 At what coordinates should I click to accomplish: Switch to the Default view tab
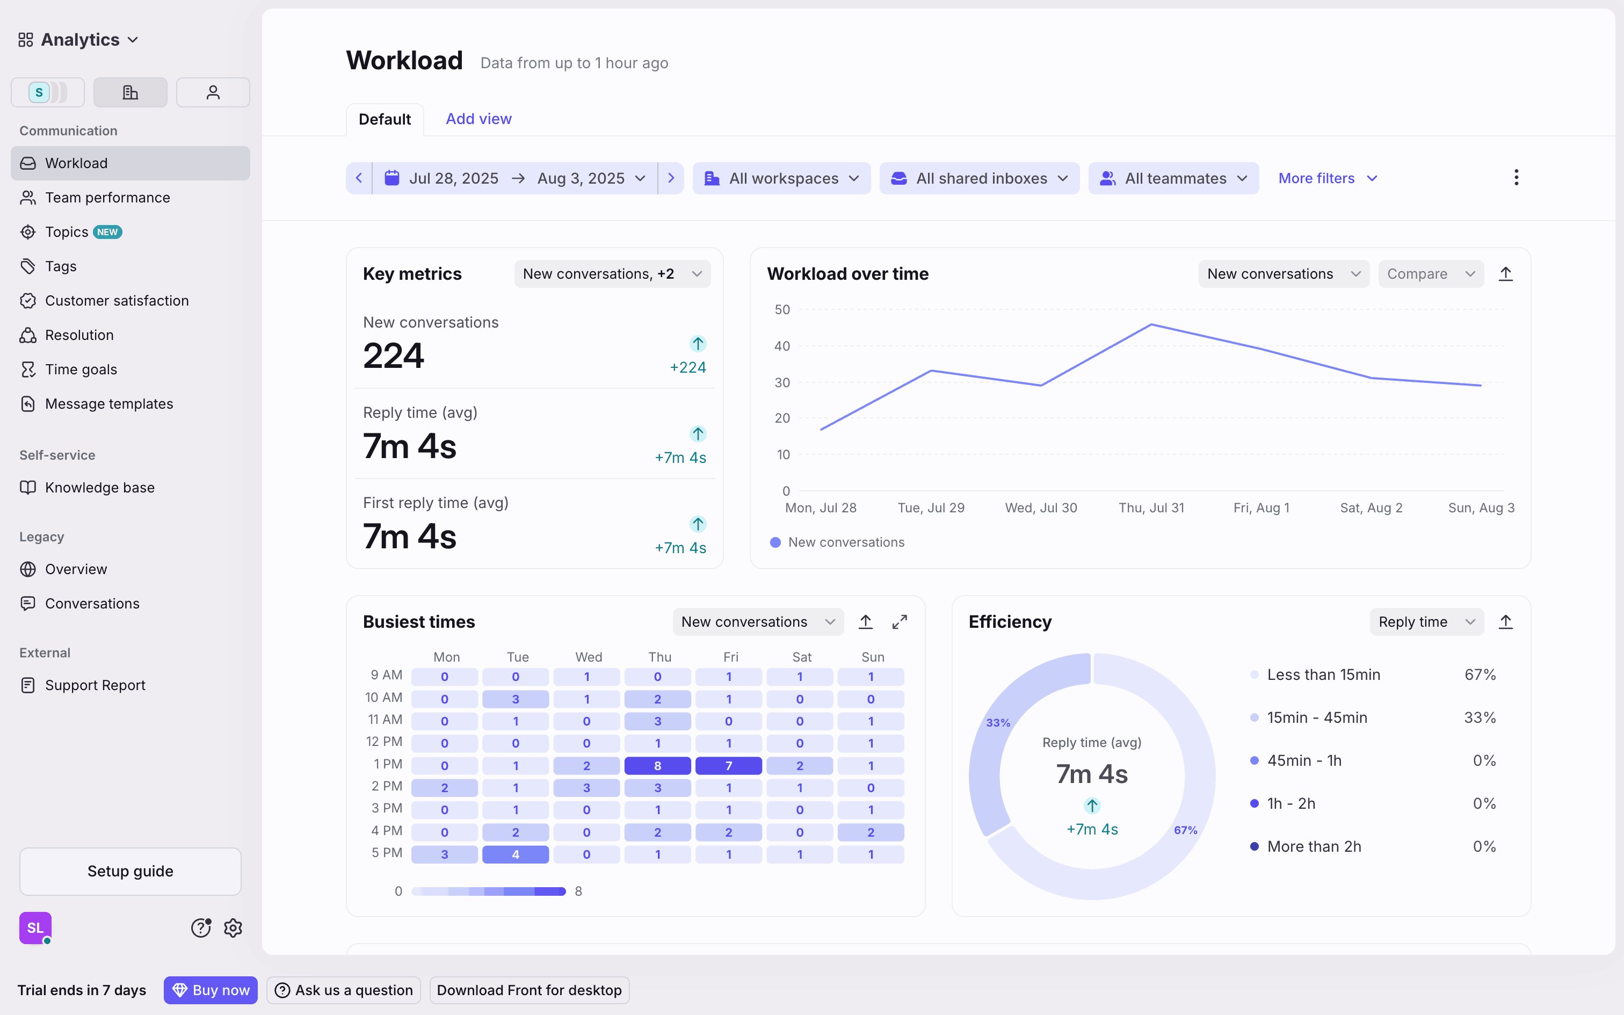point(385,119)
